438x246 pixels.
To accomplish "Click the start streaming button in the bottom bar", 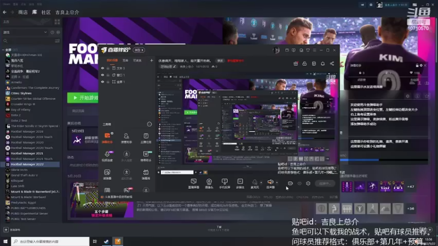I will [x=325, y=184].
